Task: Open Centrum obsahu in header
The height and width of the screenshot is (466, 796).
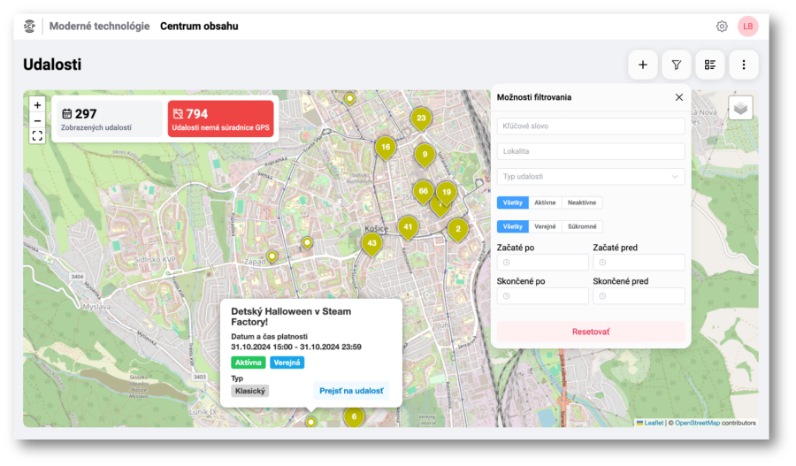Action: coord(199,26)
